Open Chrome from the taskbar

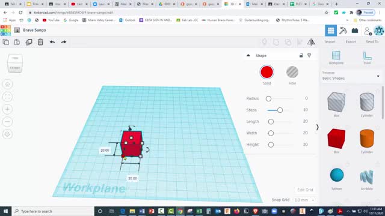click(180, 211)
